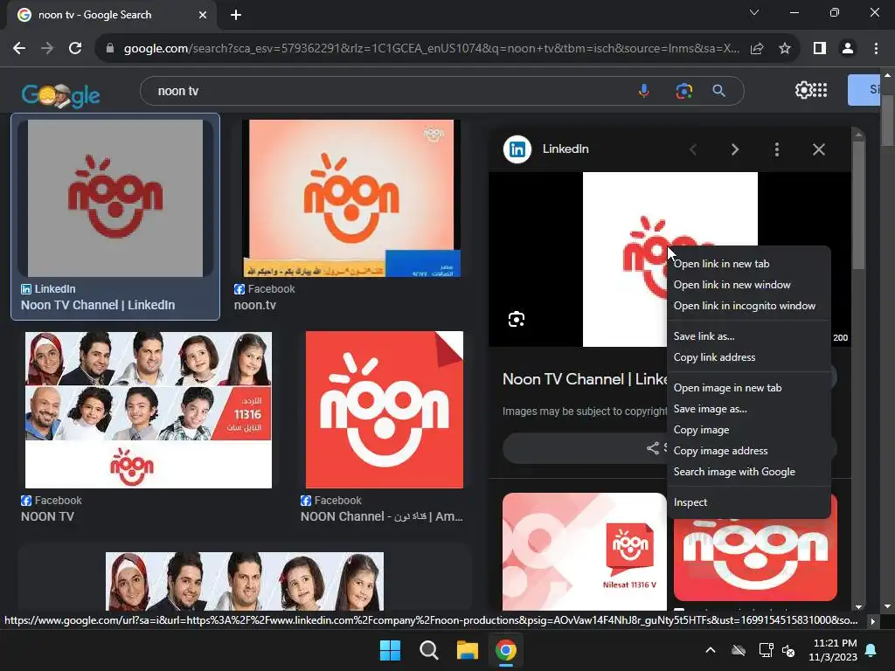Open Windows Start menu
895x671 pixels.
391,650
